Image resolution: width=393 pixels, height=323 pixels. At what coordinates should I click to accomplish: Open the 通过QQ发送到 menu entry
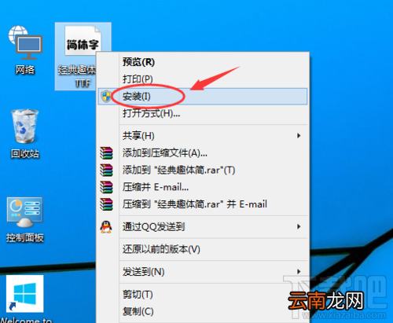[x=203, y=226]
